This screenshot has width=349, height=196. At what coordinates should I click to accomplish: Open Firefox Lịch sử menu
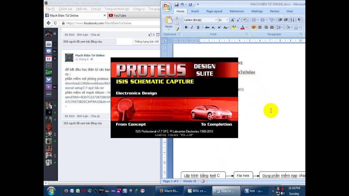coord(96,9)
